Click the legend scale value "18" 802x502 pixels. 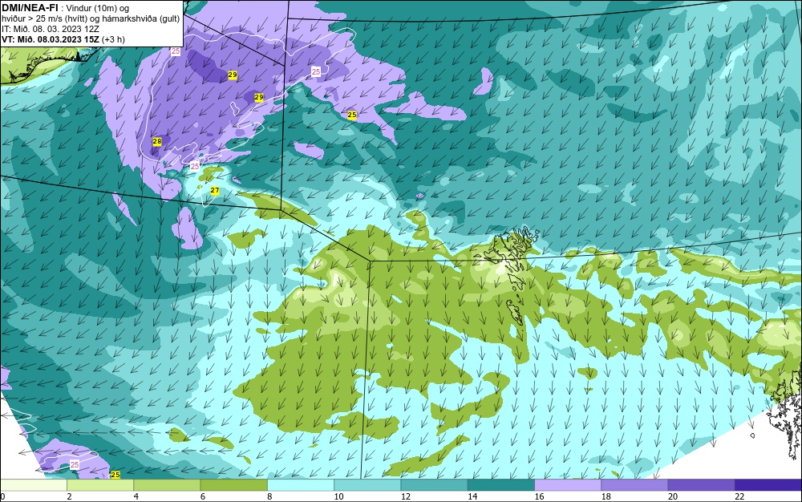coord(606,496)
